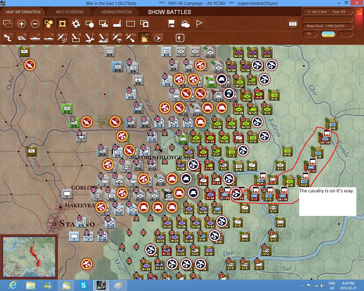Image resolution: width=364 pixels, height=291 pixels.
Task: Open the INFO SCREENS tab
Action: click(x=70, y=12)
